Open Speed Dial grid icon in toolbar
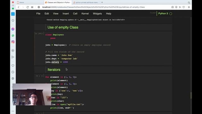This screenshot has width=202, height=114. point(32,7)
